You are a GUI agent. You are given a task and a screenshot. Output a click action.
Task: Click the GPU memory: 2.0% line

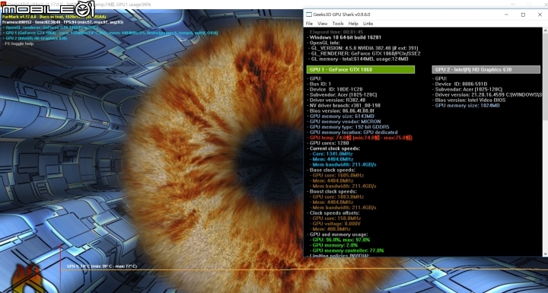point(334,245)
